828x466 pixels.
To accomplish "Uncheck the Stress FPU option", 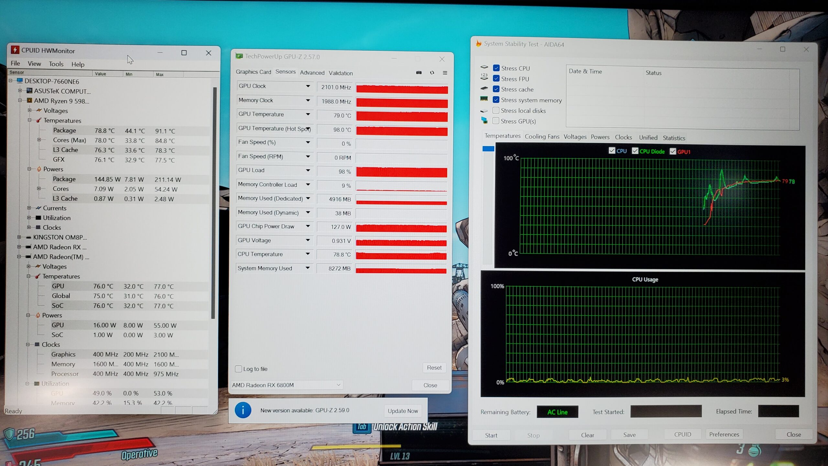I will (x=496, y=79).
